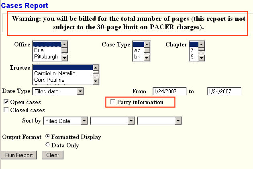Select Carr, Pauline in Trustee list
The width and height of the screenshot is (253, 169).
point(63,80)
